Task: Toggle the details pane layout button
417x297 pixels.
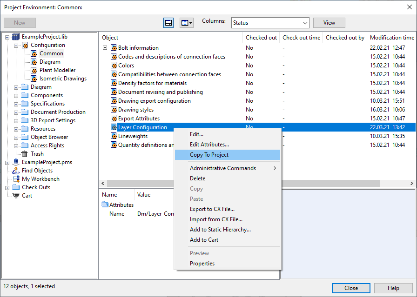Action: point(168,23)
